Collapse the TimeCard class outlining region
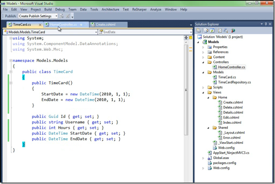275x184 pixels. tap(11, 72)
